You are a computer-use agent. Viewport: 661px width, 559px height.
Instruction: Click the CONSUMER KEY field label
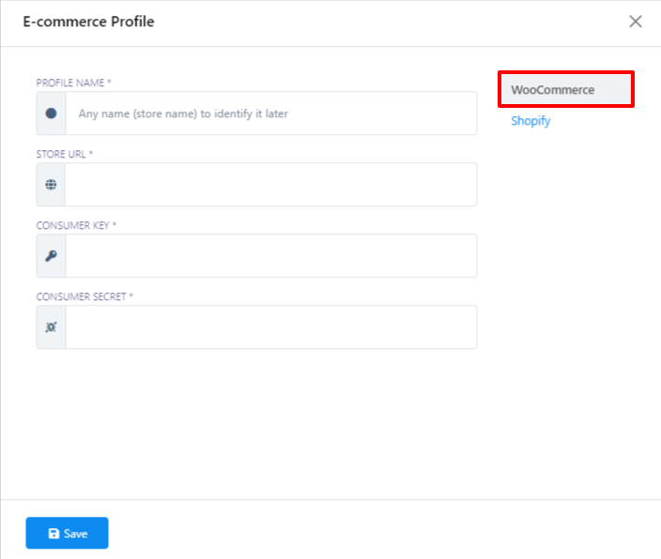coord(73,225)
